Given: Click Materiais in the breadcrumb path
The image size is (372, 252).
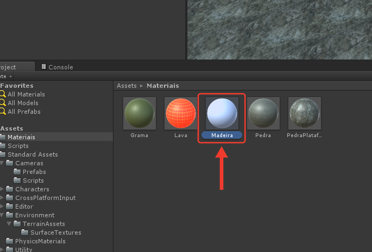Looking at the screenshot, I should 163,86.
